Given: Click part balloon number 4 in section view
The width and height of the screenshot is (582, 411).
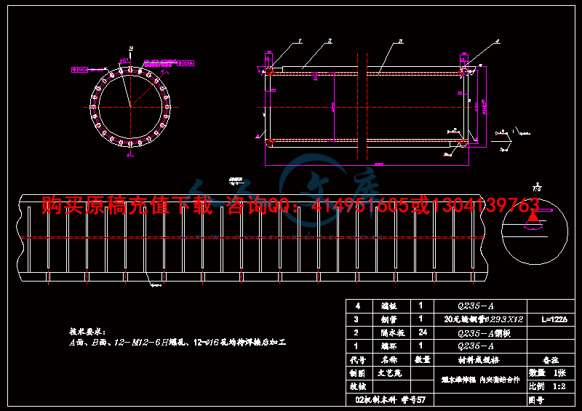Looking at the screenshot, I should pyautogui.click(x=498, y=41).
